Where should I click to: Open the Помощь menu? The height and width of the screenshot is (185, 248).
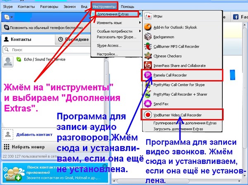pos(127,7)
